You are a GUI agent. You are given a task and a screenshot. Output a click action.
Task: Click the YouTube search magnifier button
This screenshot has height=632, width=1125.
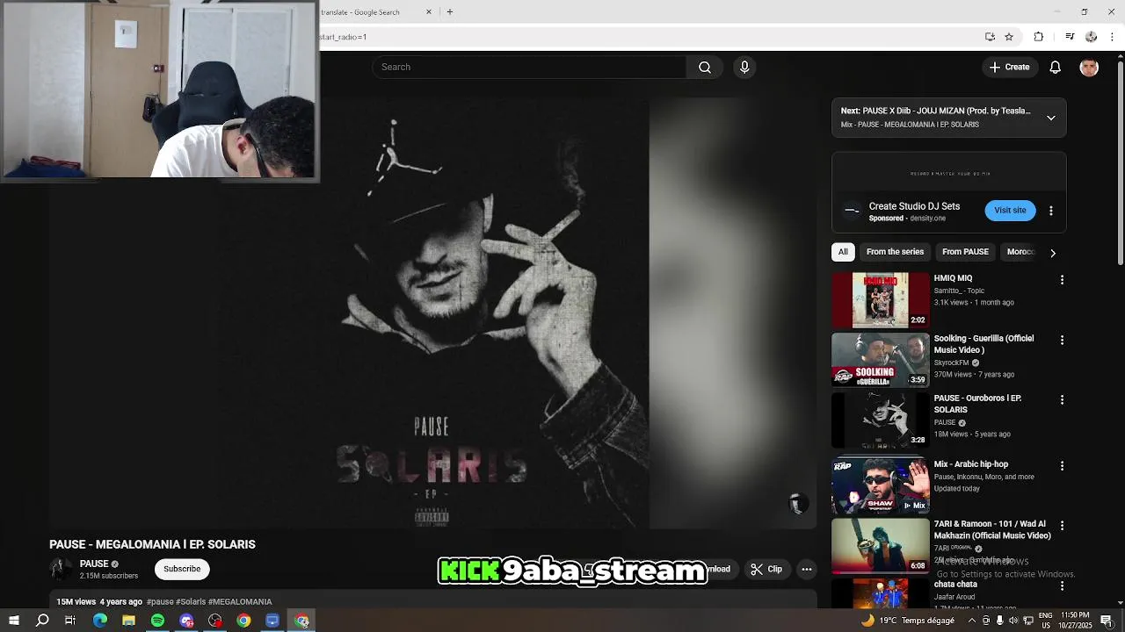coord(705,68)
